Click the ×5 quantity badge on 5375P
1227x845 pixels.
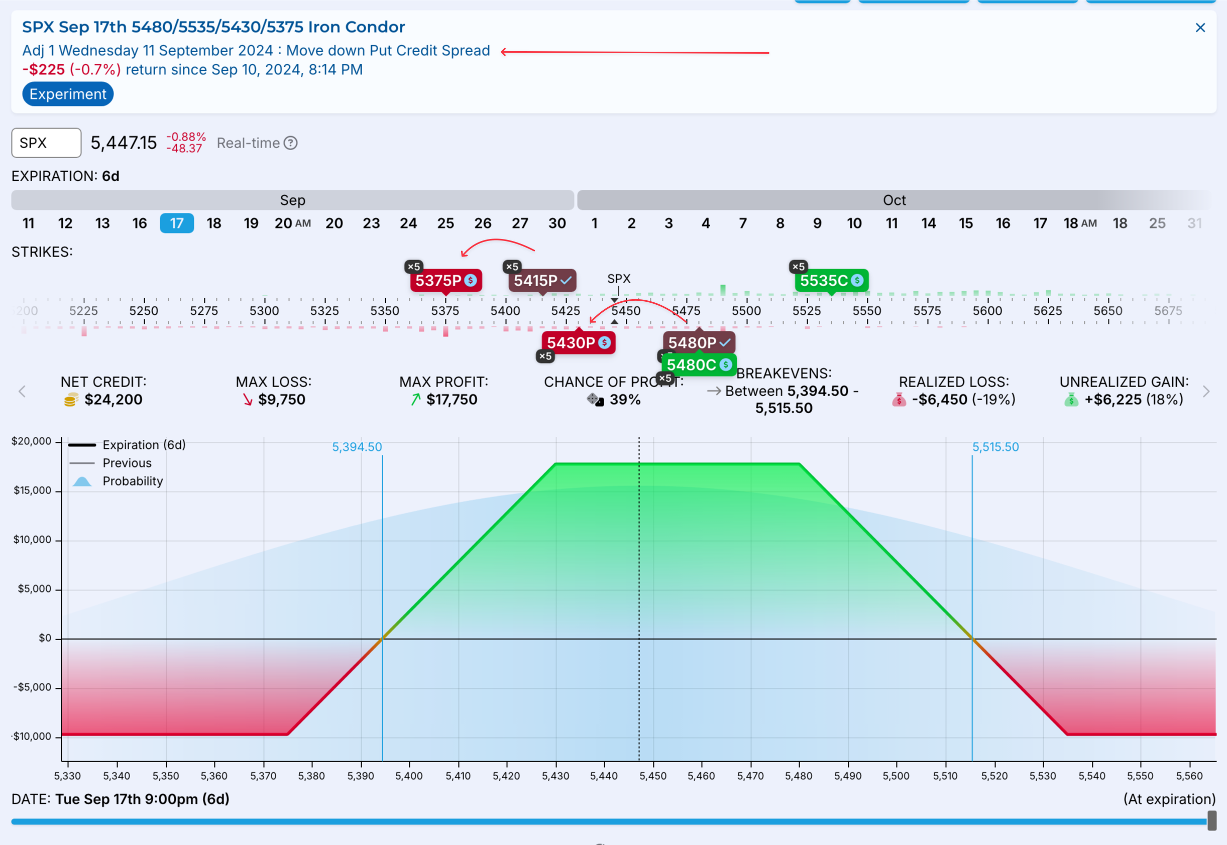[413, 267]
